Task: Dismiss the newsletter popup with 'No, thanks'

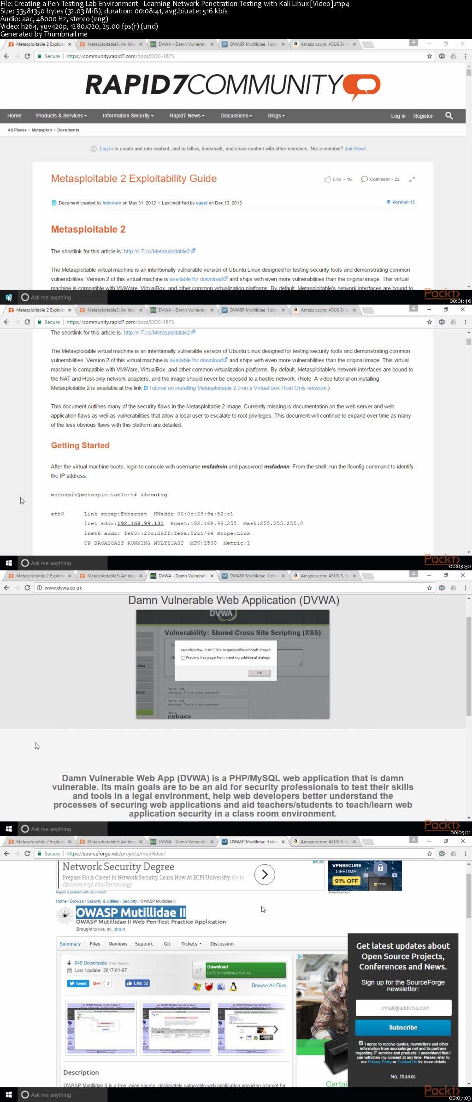Action: click(403, 1076)
